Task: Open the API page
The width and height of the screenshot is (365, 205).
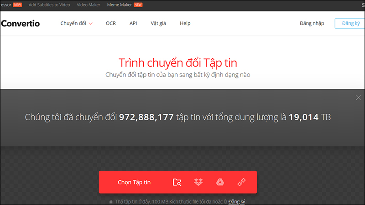Action: [133, 23]
